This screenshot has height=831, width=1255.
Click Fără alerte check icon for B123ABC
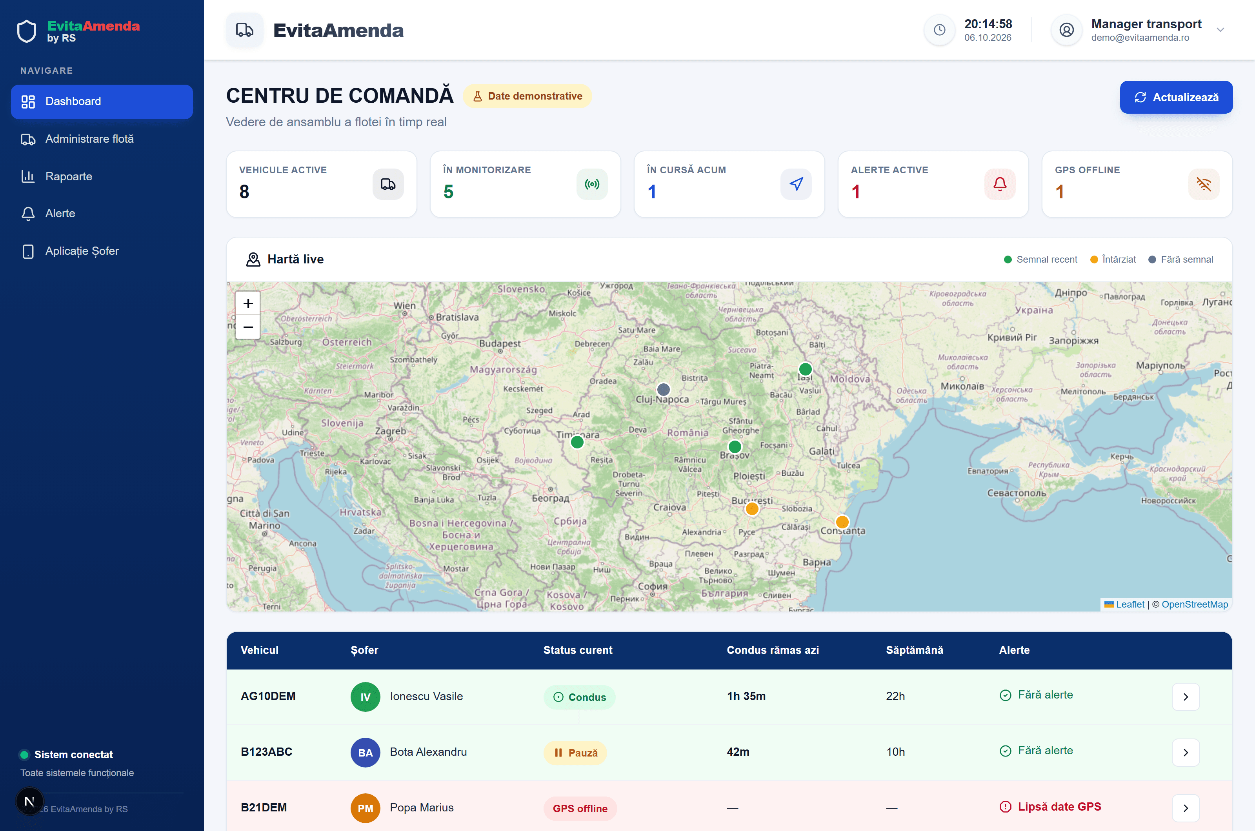[1005, 751]
